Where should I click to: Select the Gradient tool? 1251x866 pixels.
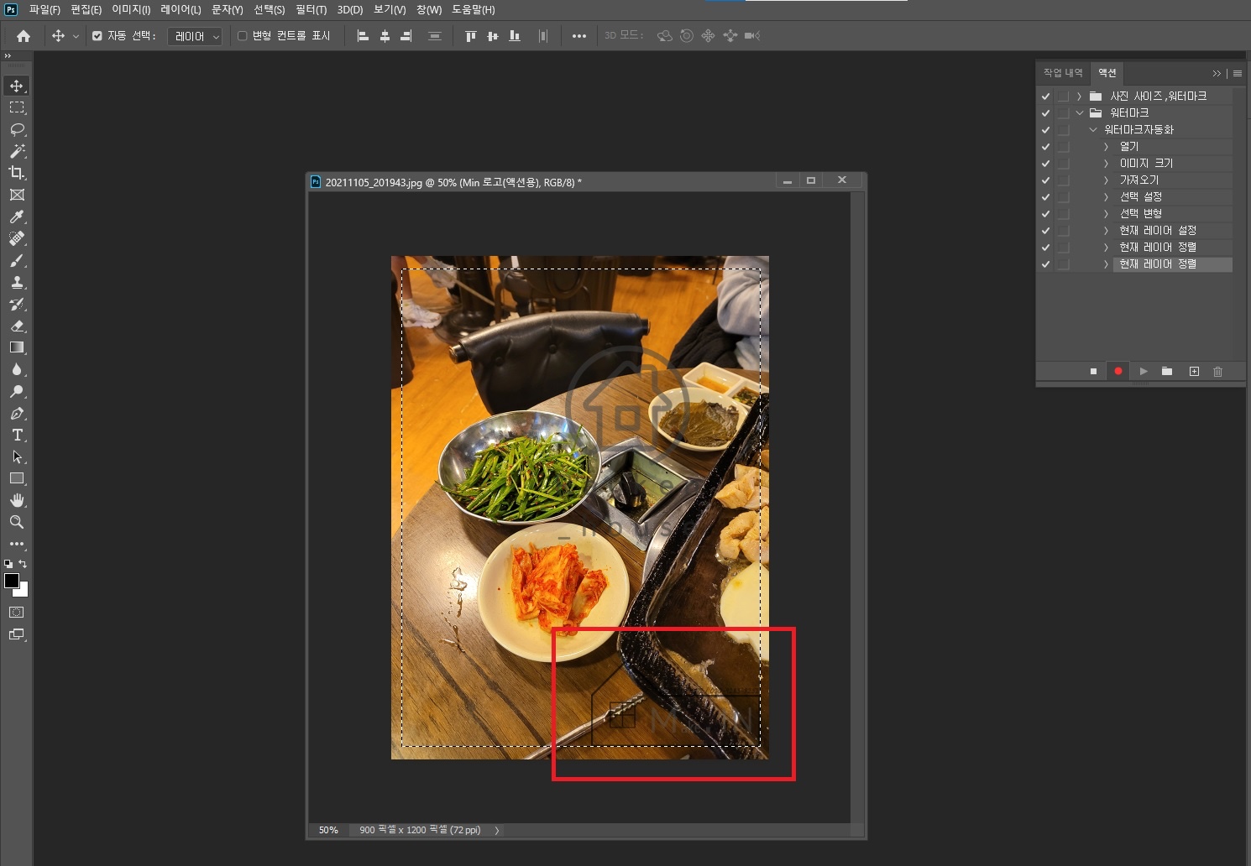pos(17,347)
